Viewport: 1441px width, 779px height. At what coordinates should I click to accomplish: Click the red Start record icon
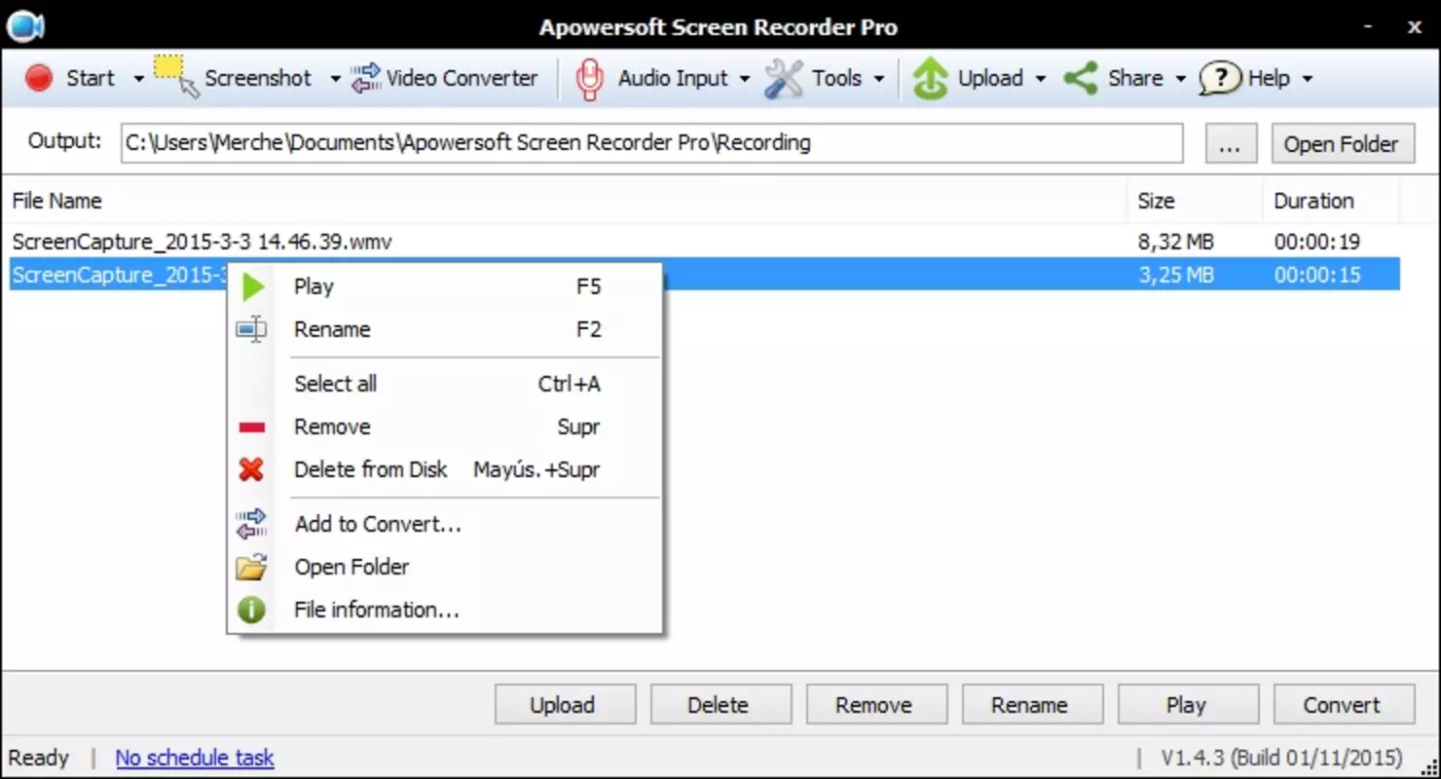click(39, 78)
